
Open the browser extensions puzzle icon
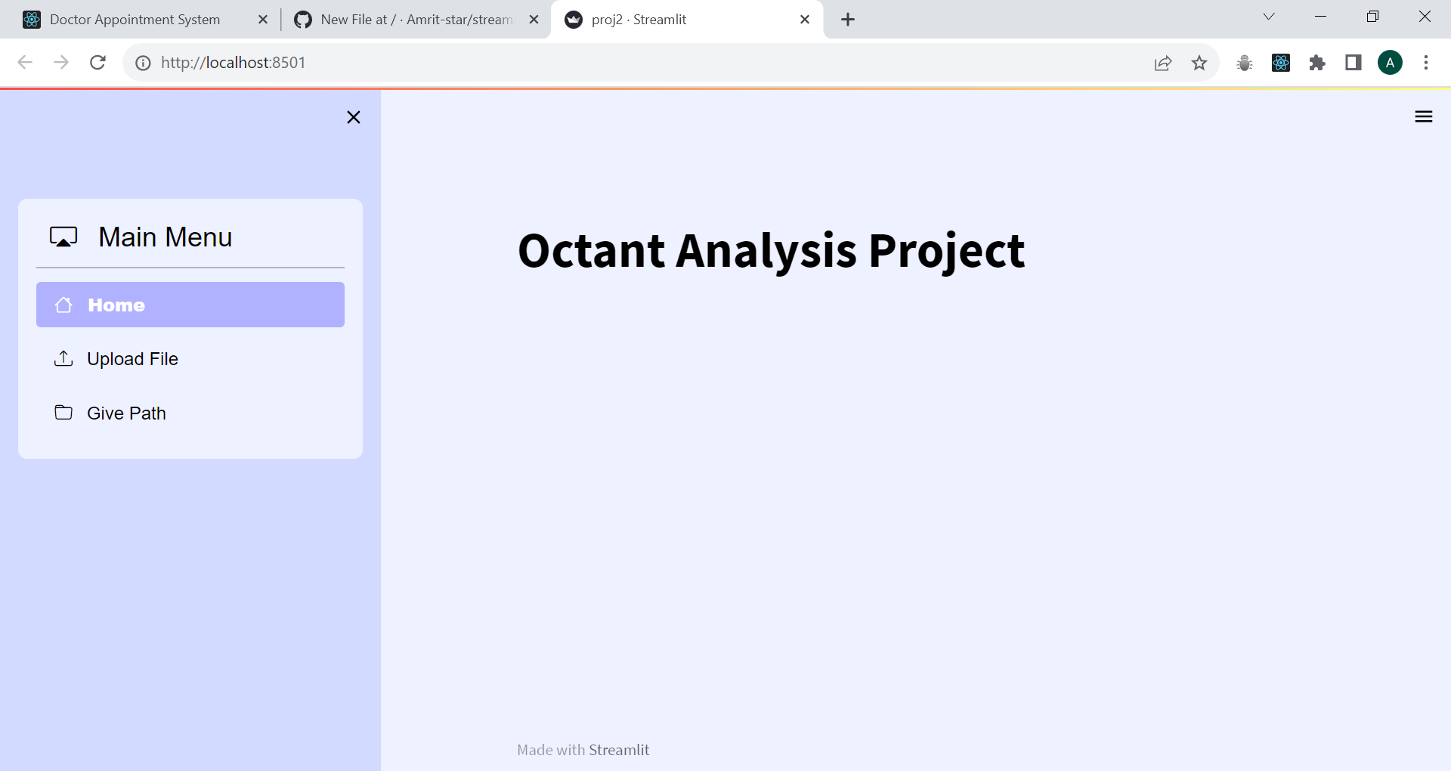pyautogui.click(x=1317, y=63)
